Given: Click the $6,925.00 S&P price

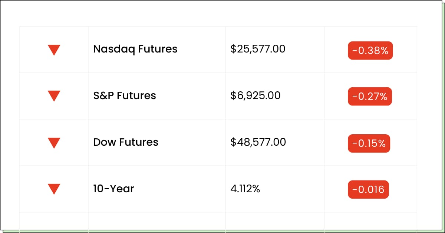Looking at the screenshot, I should [x=256, y=95].
